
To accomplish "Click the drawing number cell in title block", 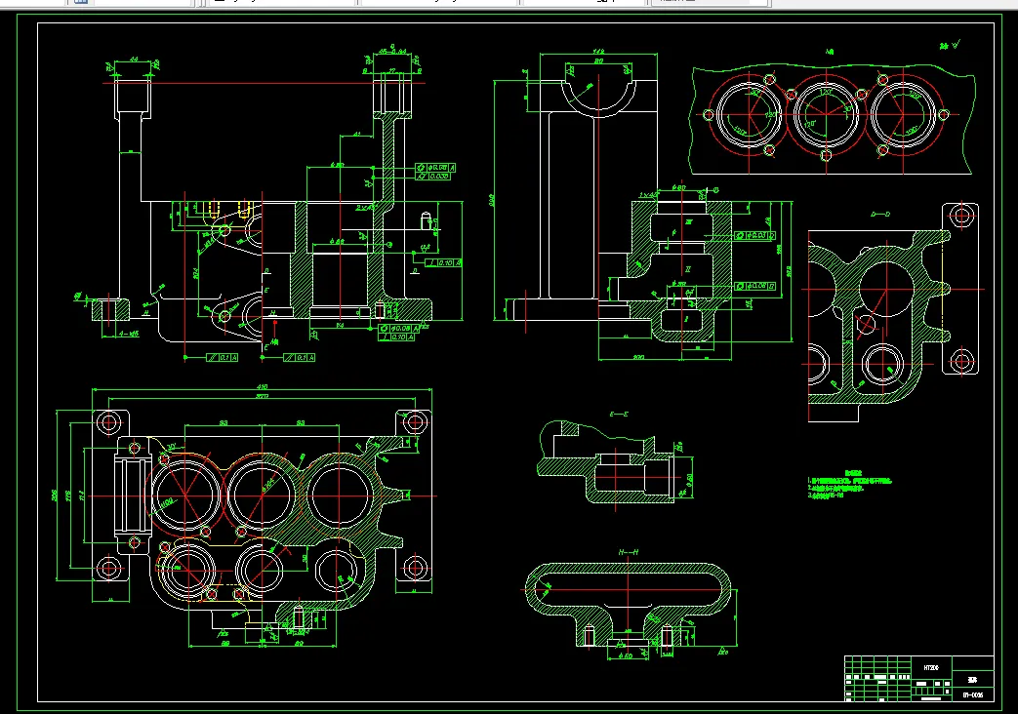I will 972,694.
